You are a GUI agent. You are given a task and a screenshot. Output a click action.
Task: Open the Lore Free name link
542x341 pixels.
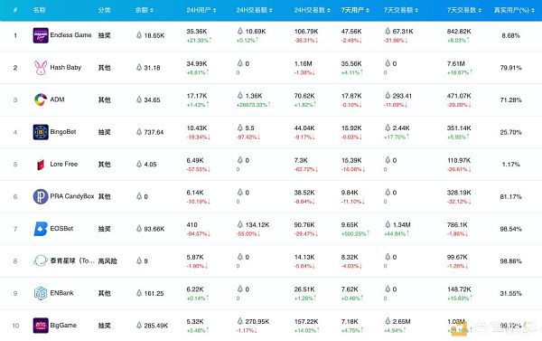[64, 164]
